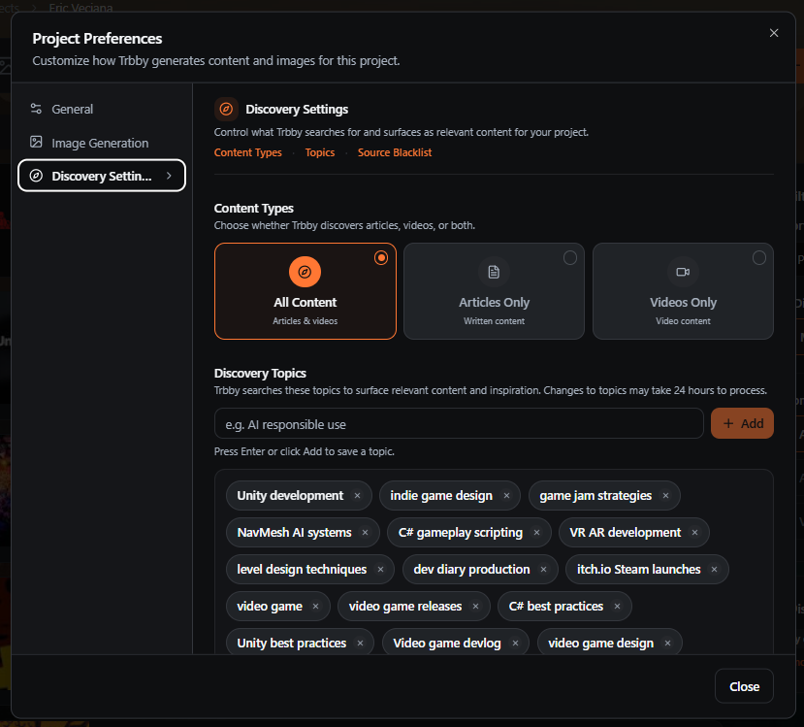Remove the dev diary production topic
804x727 pixels.
[x=543, y=570]
